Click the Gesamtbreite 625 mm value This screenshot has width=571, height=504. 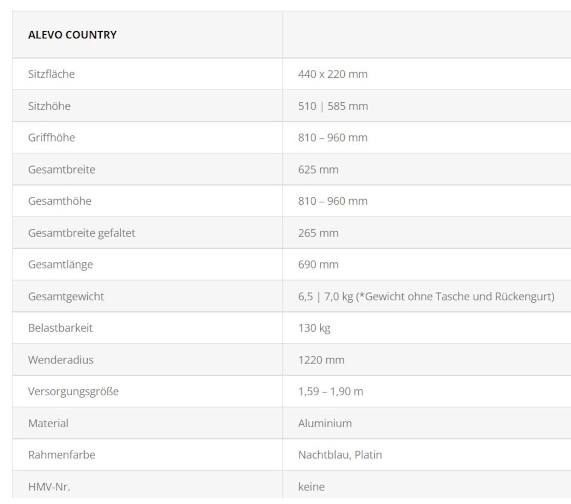[318, 170]
